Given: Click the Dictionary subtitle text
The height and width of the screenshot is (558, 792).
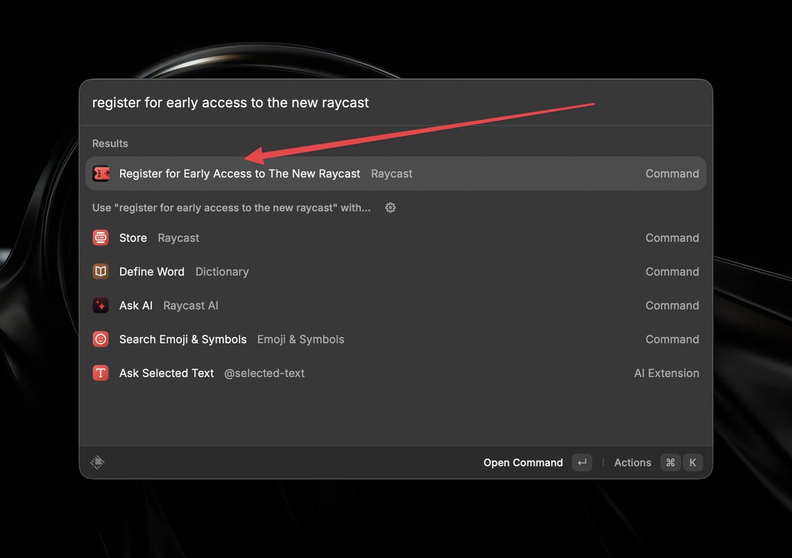Looking at the screenshot, I should click(222, 272).
